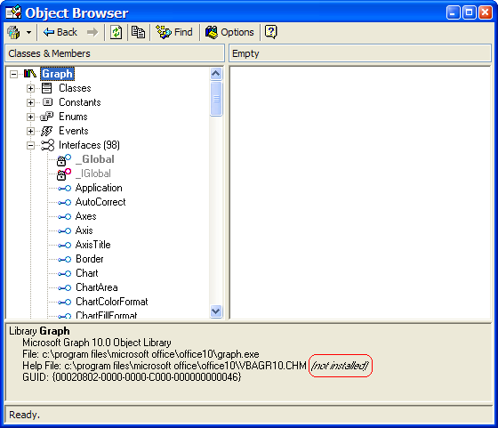Click the Graph library books icon
The image size is (498, 428).
pos(30,74)
